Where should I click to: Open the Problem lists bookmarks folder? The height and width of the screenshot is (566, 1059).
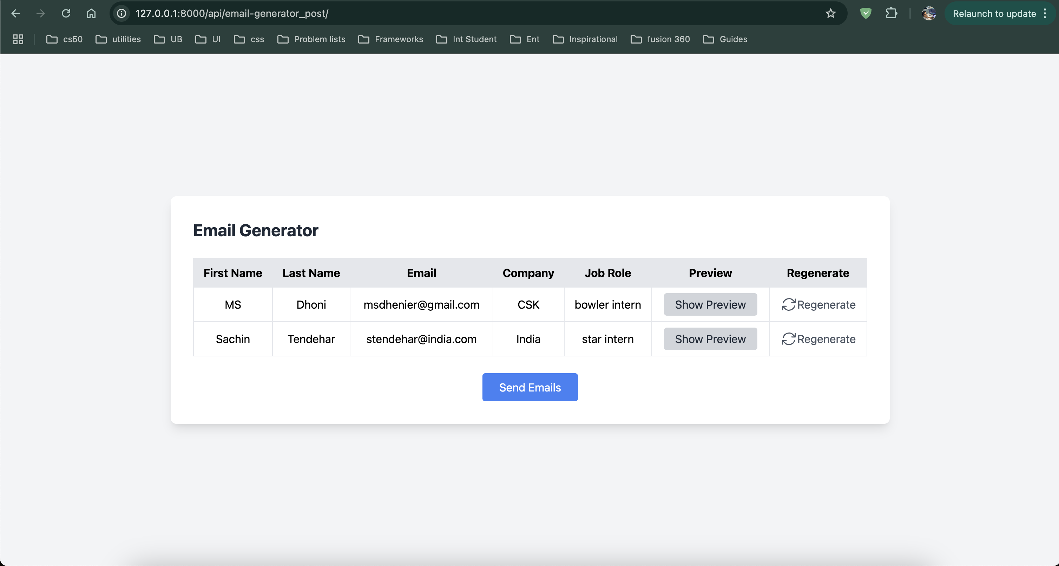click(311, 39)
